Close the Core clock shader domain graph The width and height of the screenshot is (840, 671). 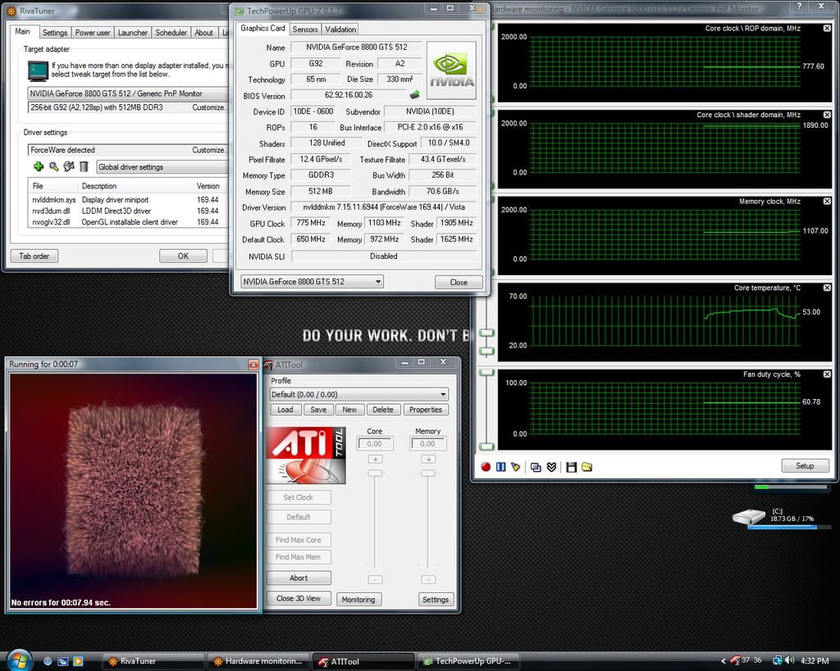pos(827,115)
